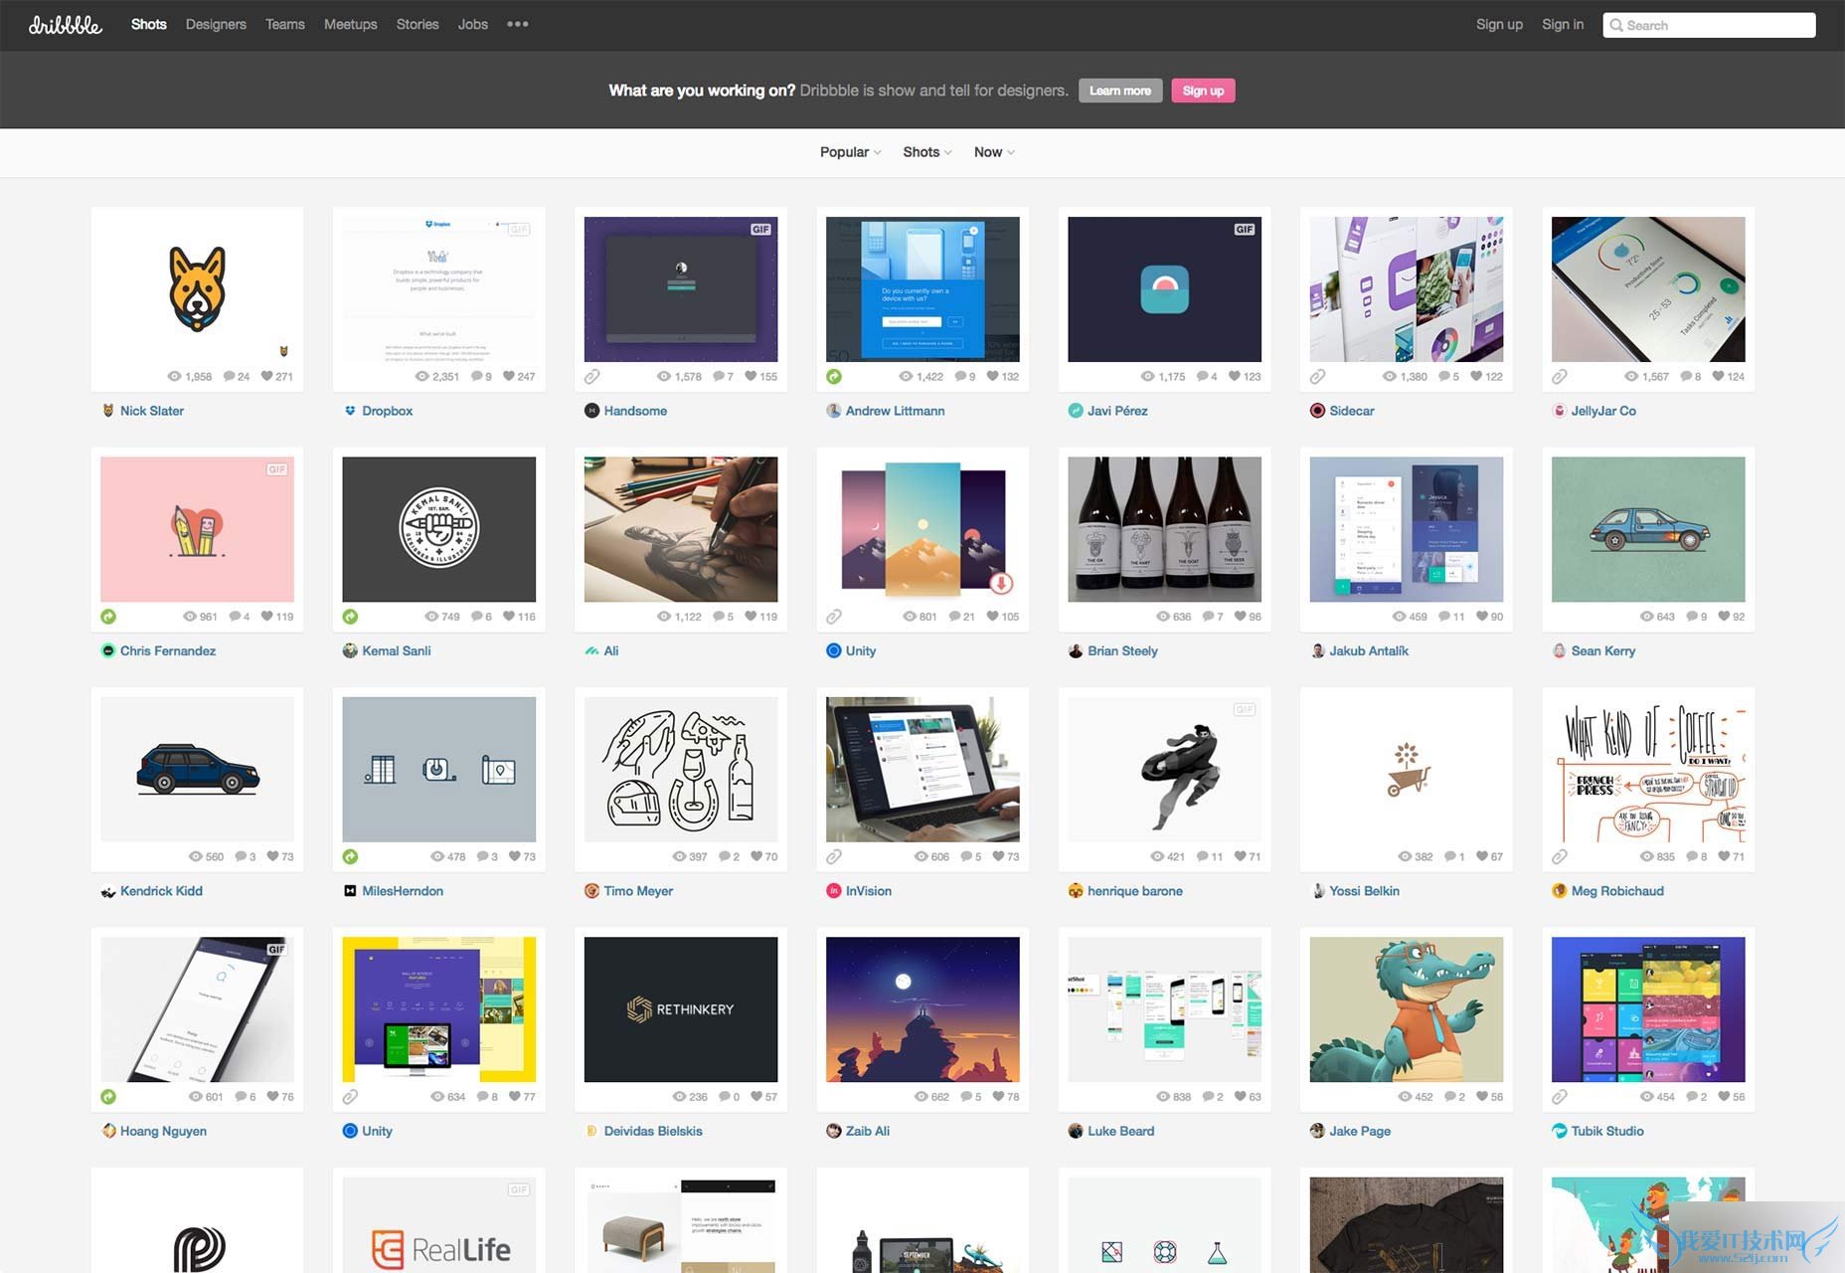Open the night moon landscape shot thumbnail
1845x1273 pixels.
point(922,1009)
